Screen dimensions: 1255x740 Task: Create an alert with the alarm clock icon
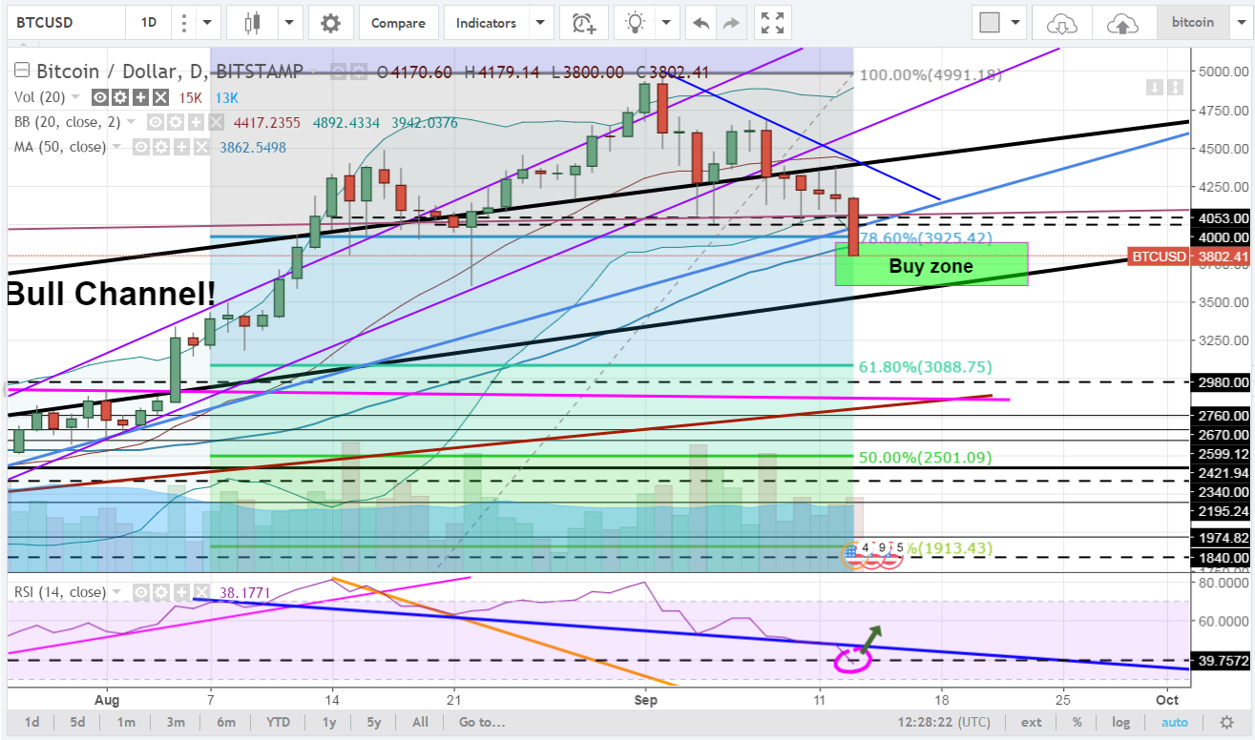[584, 23]
